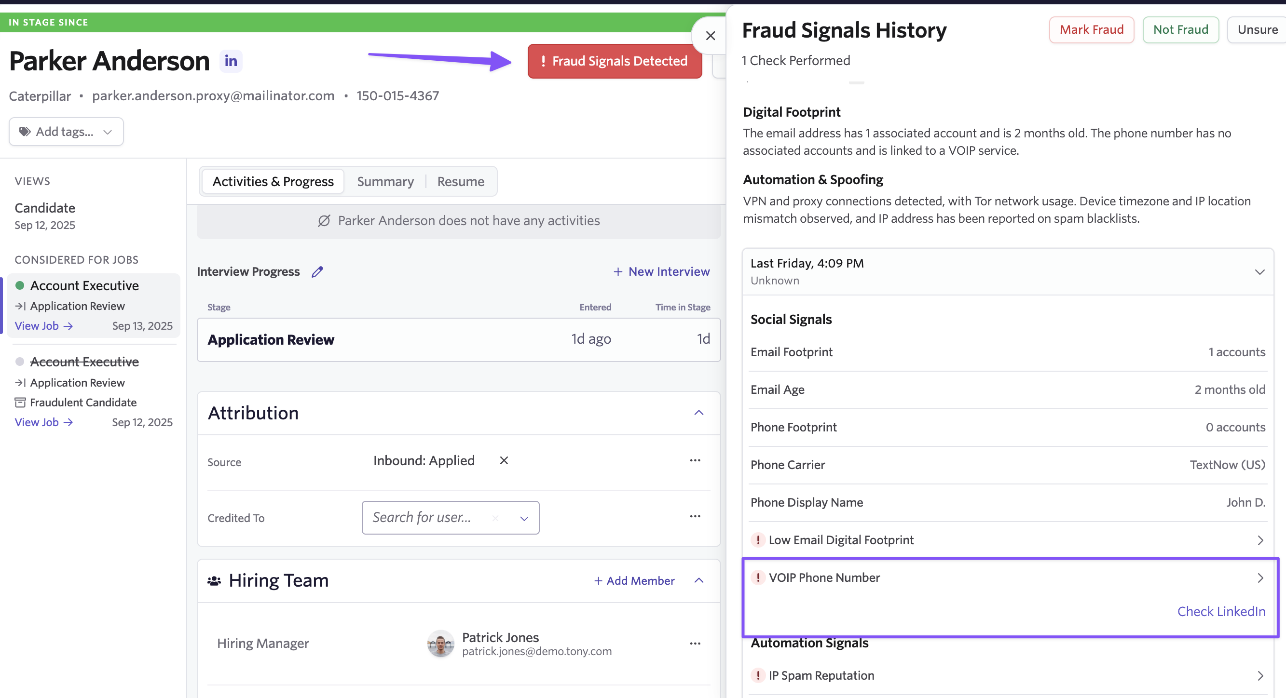
Task: Open more options for Patrick Jones
Action: (x=695, y=643)
